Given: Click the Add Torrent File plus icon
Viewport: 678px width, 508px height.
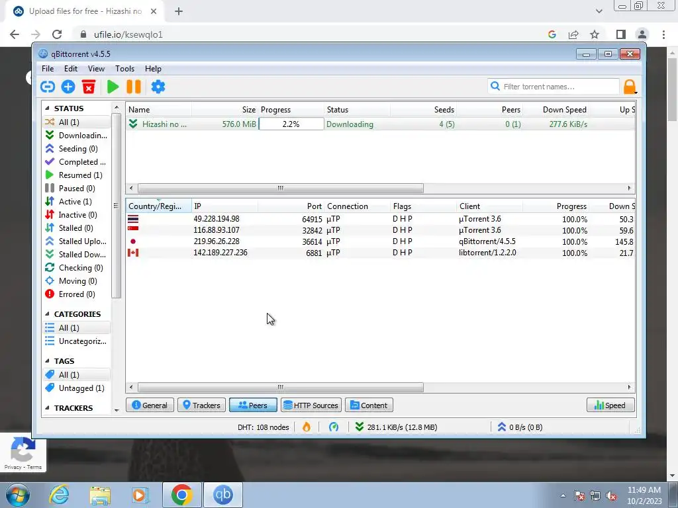Looking at the screenshot, I should pyautogui.click(x=68, y=87).
